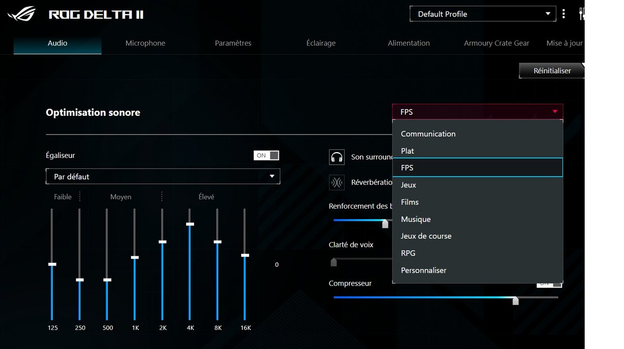Open the Paramètres tab

pos(233,43)
